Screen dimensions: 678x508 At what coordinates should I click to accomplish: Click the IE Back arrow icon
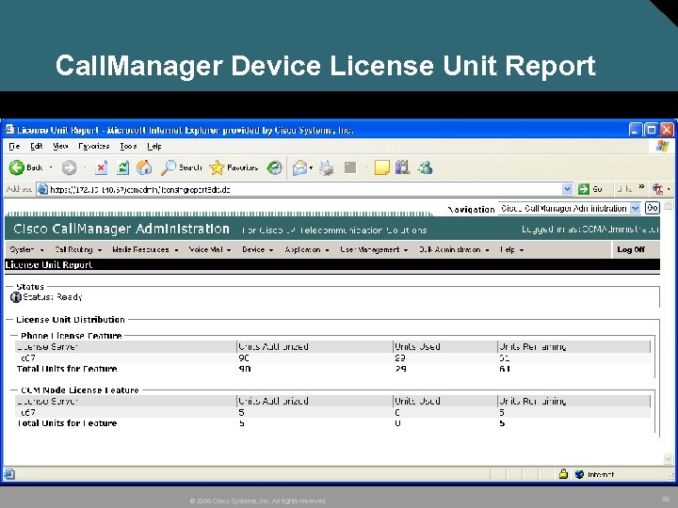(17, 167)
